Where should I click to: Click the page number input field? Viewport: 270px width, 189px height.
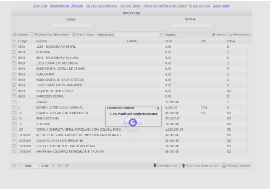tap(37, 166)
